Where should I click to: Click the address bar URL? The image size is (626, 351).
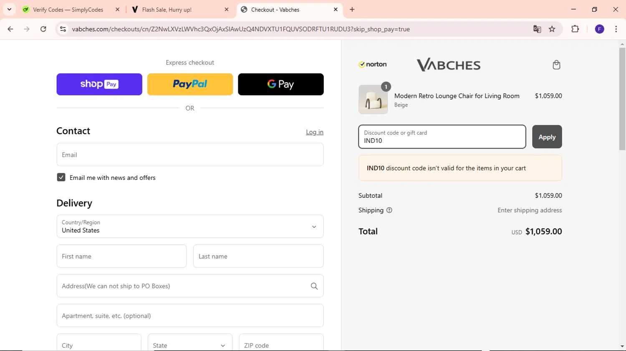[241, 29]
